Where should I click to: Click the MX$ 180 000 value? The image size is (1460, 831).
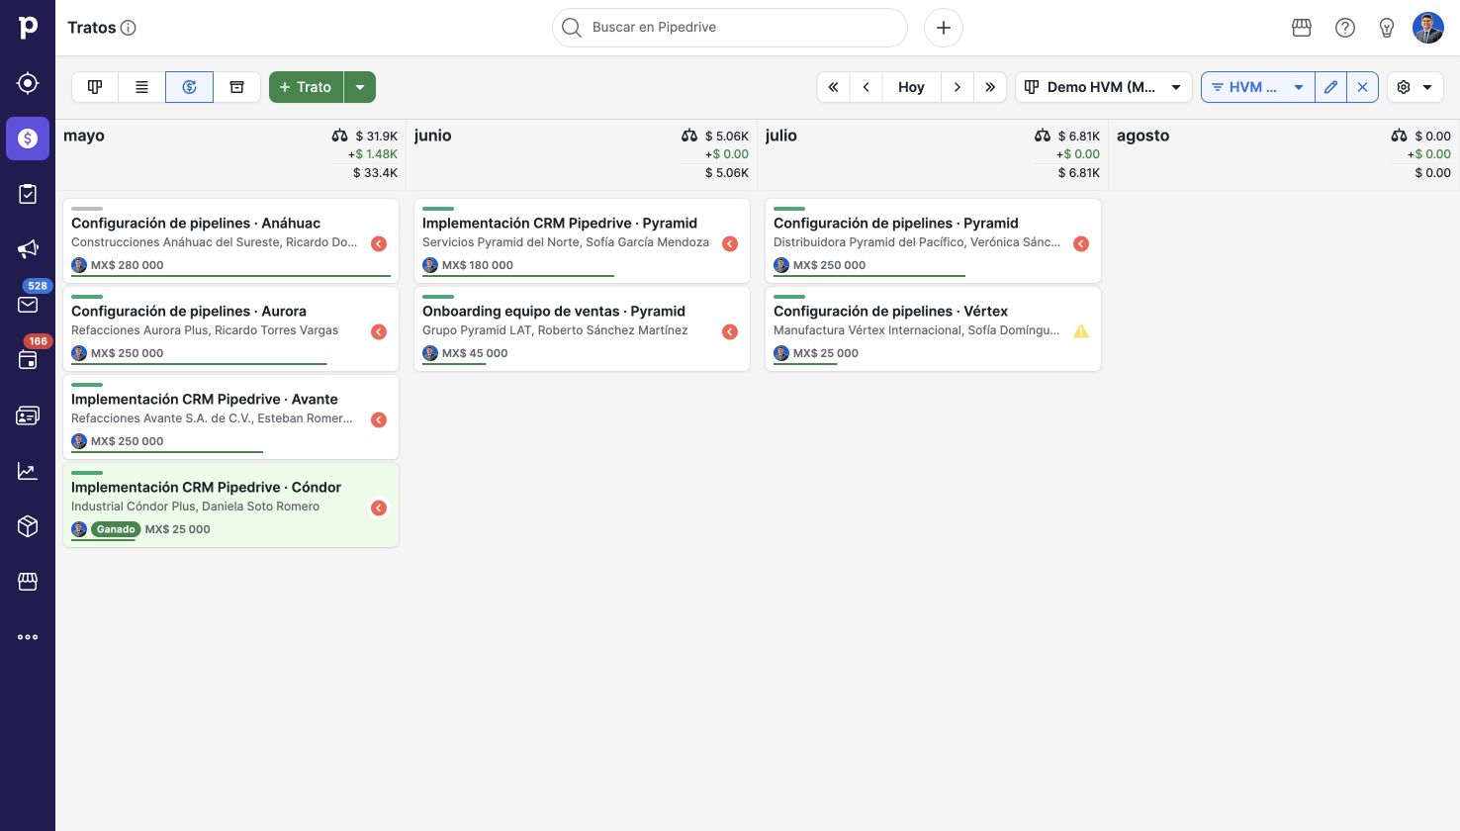tap(478, 265)
